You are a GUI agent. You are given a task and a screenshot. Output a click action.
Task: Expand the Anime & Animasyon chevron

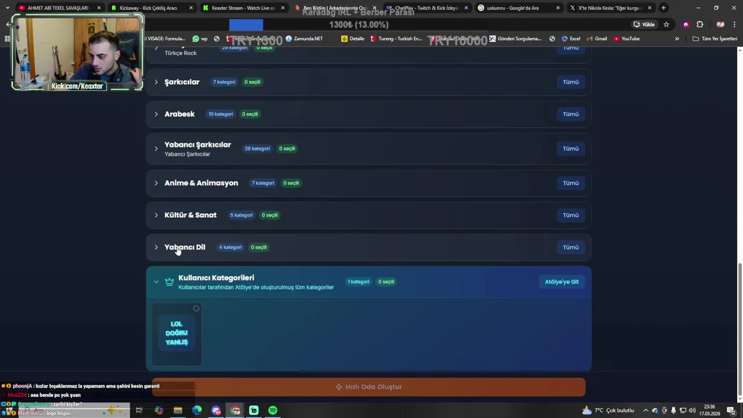156,183
